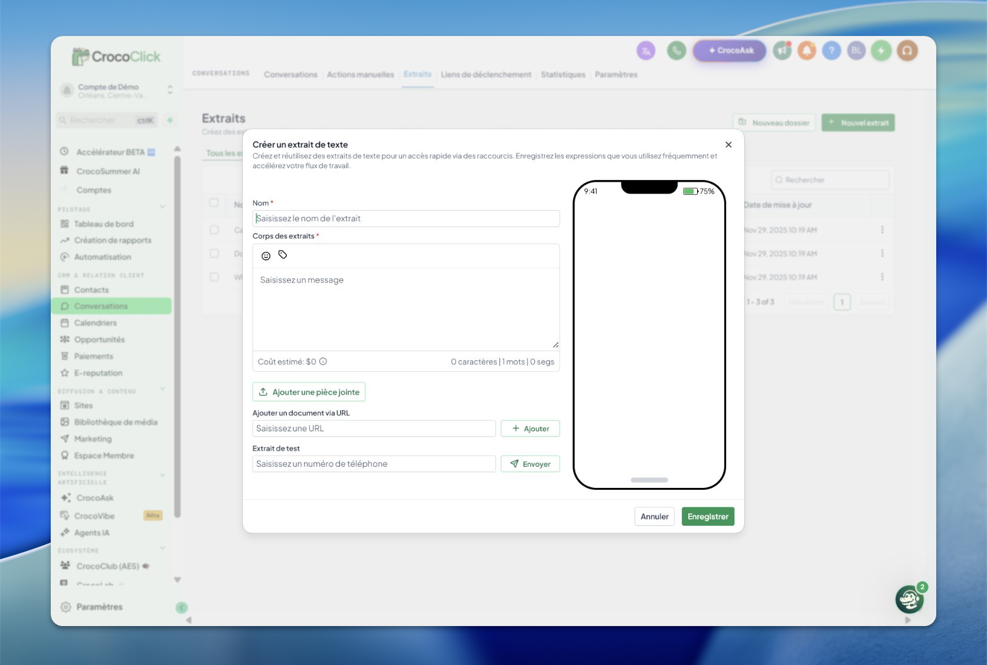The height and width of the screenshot is (665, 987).
Task: Open the second row's three-dot actions menu
Action: pyautogui.click(x=883, y=253)
